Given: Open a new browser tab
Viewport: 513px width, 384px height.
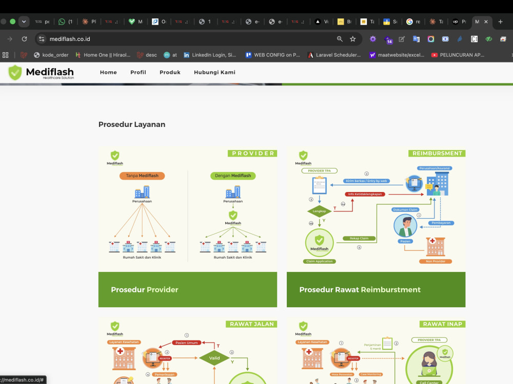Looking at the screenshot, I should [500, 22].
